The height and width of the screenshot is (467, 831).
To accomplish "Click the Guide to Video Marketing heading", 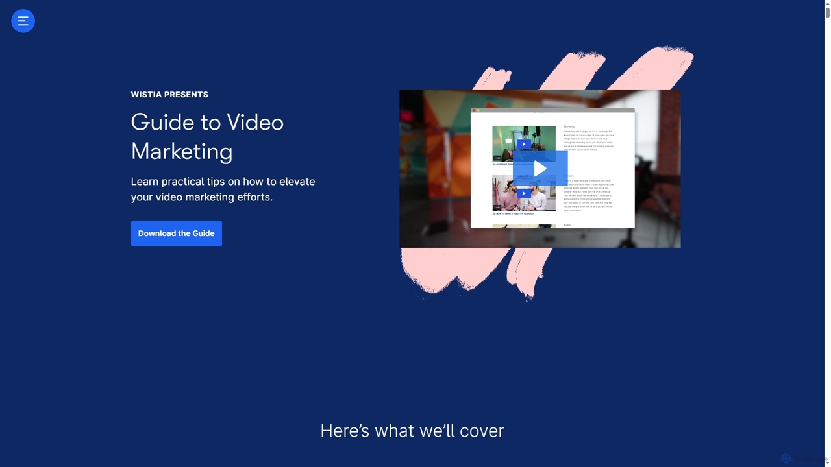I will [x=208, y=136].
